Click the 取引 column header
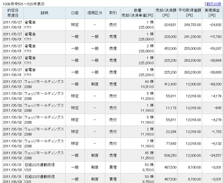This screenshot has height=183, width=223. tap(113, 13)
